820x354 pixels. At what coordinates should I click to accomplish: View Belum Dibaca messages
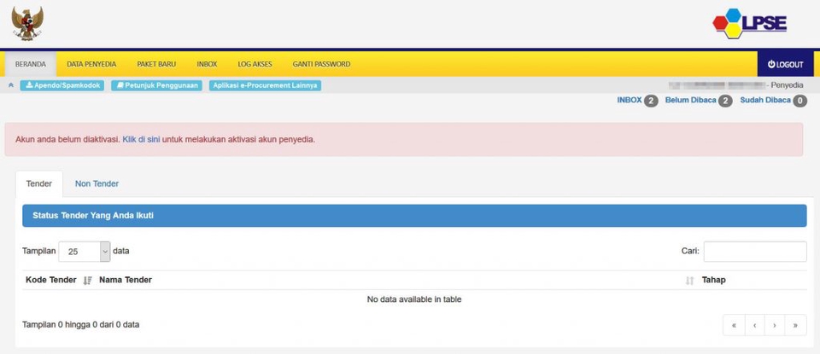tap(698, 101)
